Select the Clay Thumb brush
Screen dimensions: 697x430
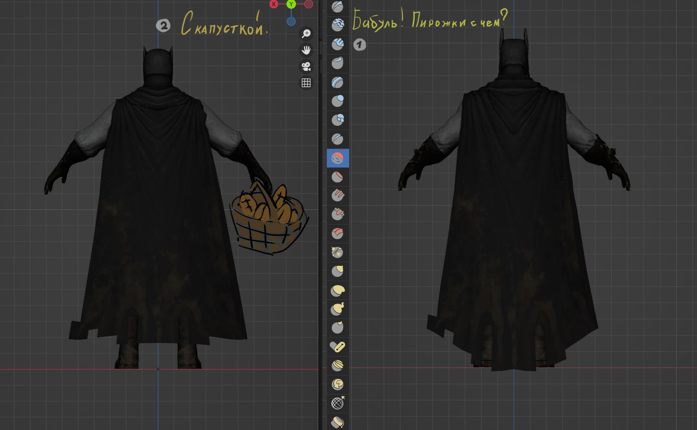[x=338, y=63]
